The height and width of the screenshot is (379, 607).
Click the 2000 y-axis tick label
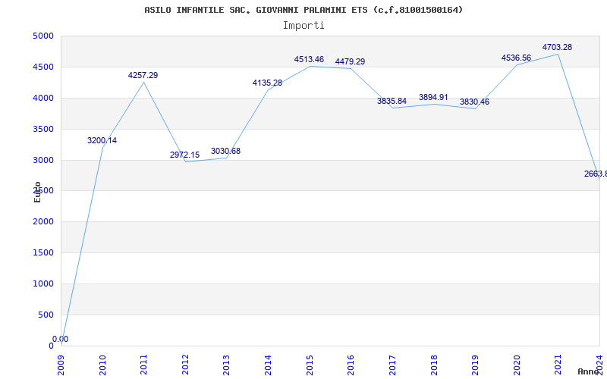43,222
